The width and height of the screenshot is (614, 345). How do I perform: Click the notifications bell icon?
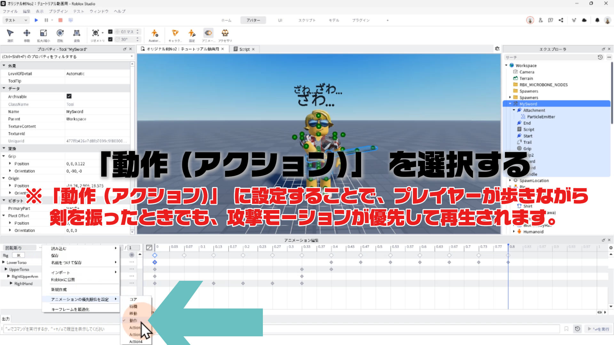[597, 20]
